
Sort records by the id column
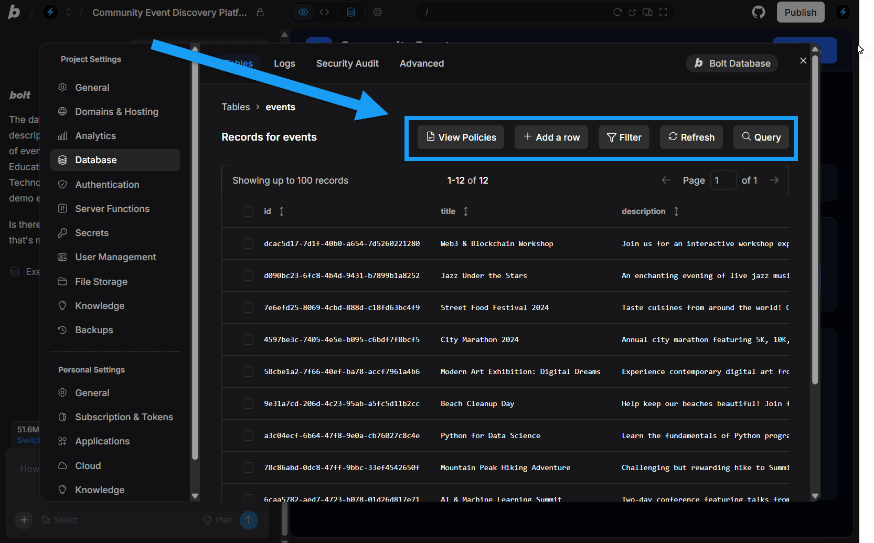click(281, 211)
